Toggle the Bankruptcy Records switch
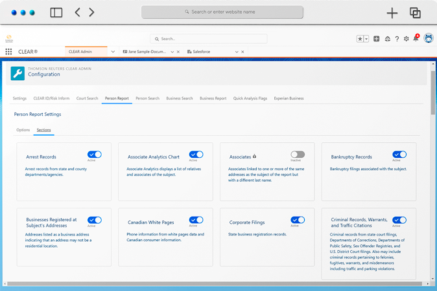This screenshot has height=291, width=437. [399, 155]
